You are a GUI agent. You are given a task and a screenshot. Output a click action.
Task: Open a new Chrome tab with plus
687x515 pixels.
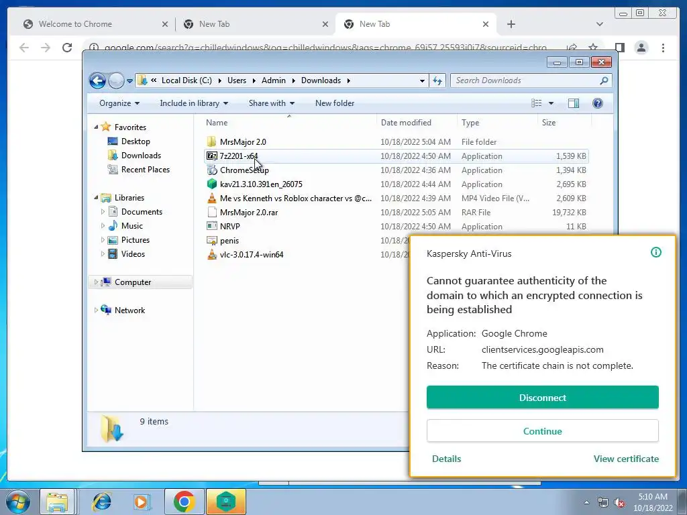(x=511, y=24)
